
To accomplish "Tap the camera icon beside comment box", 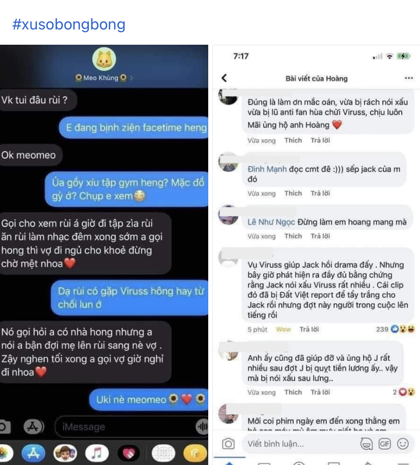I will (228, 444).
